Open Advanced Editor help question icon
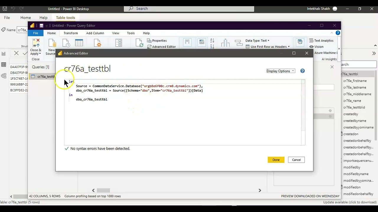This screenshot has width=378, height=212. coord(302,71)
